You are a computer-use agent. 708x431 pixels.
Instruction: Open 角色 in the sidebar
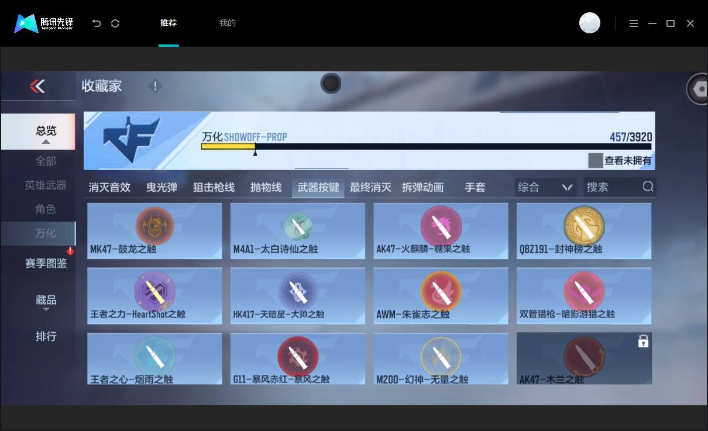click(46, 209)
